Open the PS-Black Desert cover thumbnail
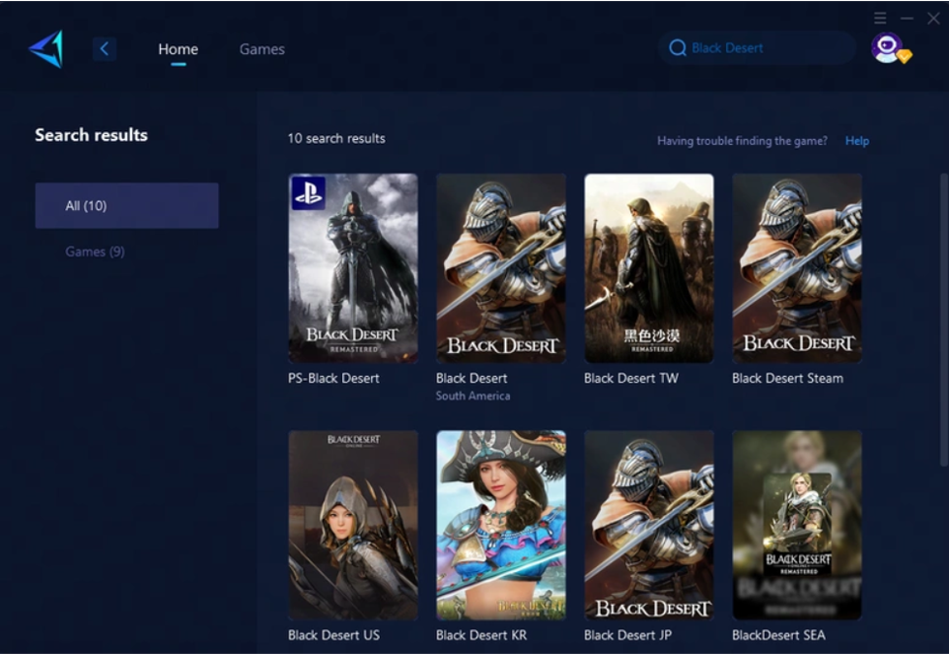The image size is (949, 654). pos(353,268)
